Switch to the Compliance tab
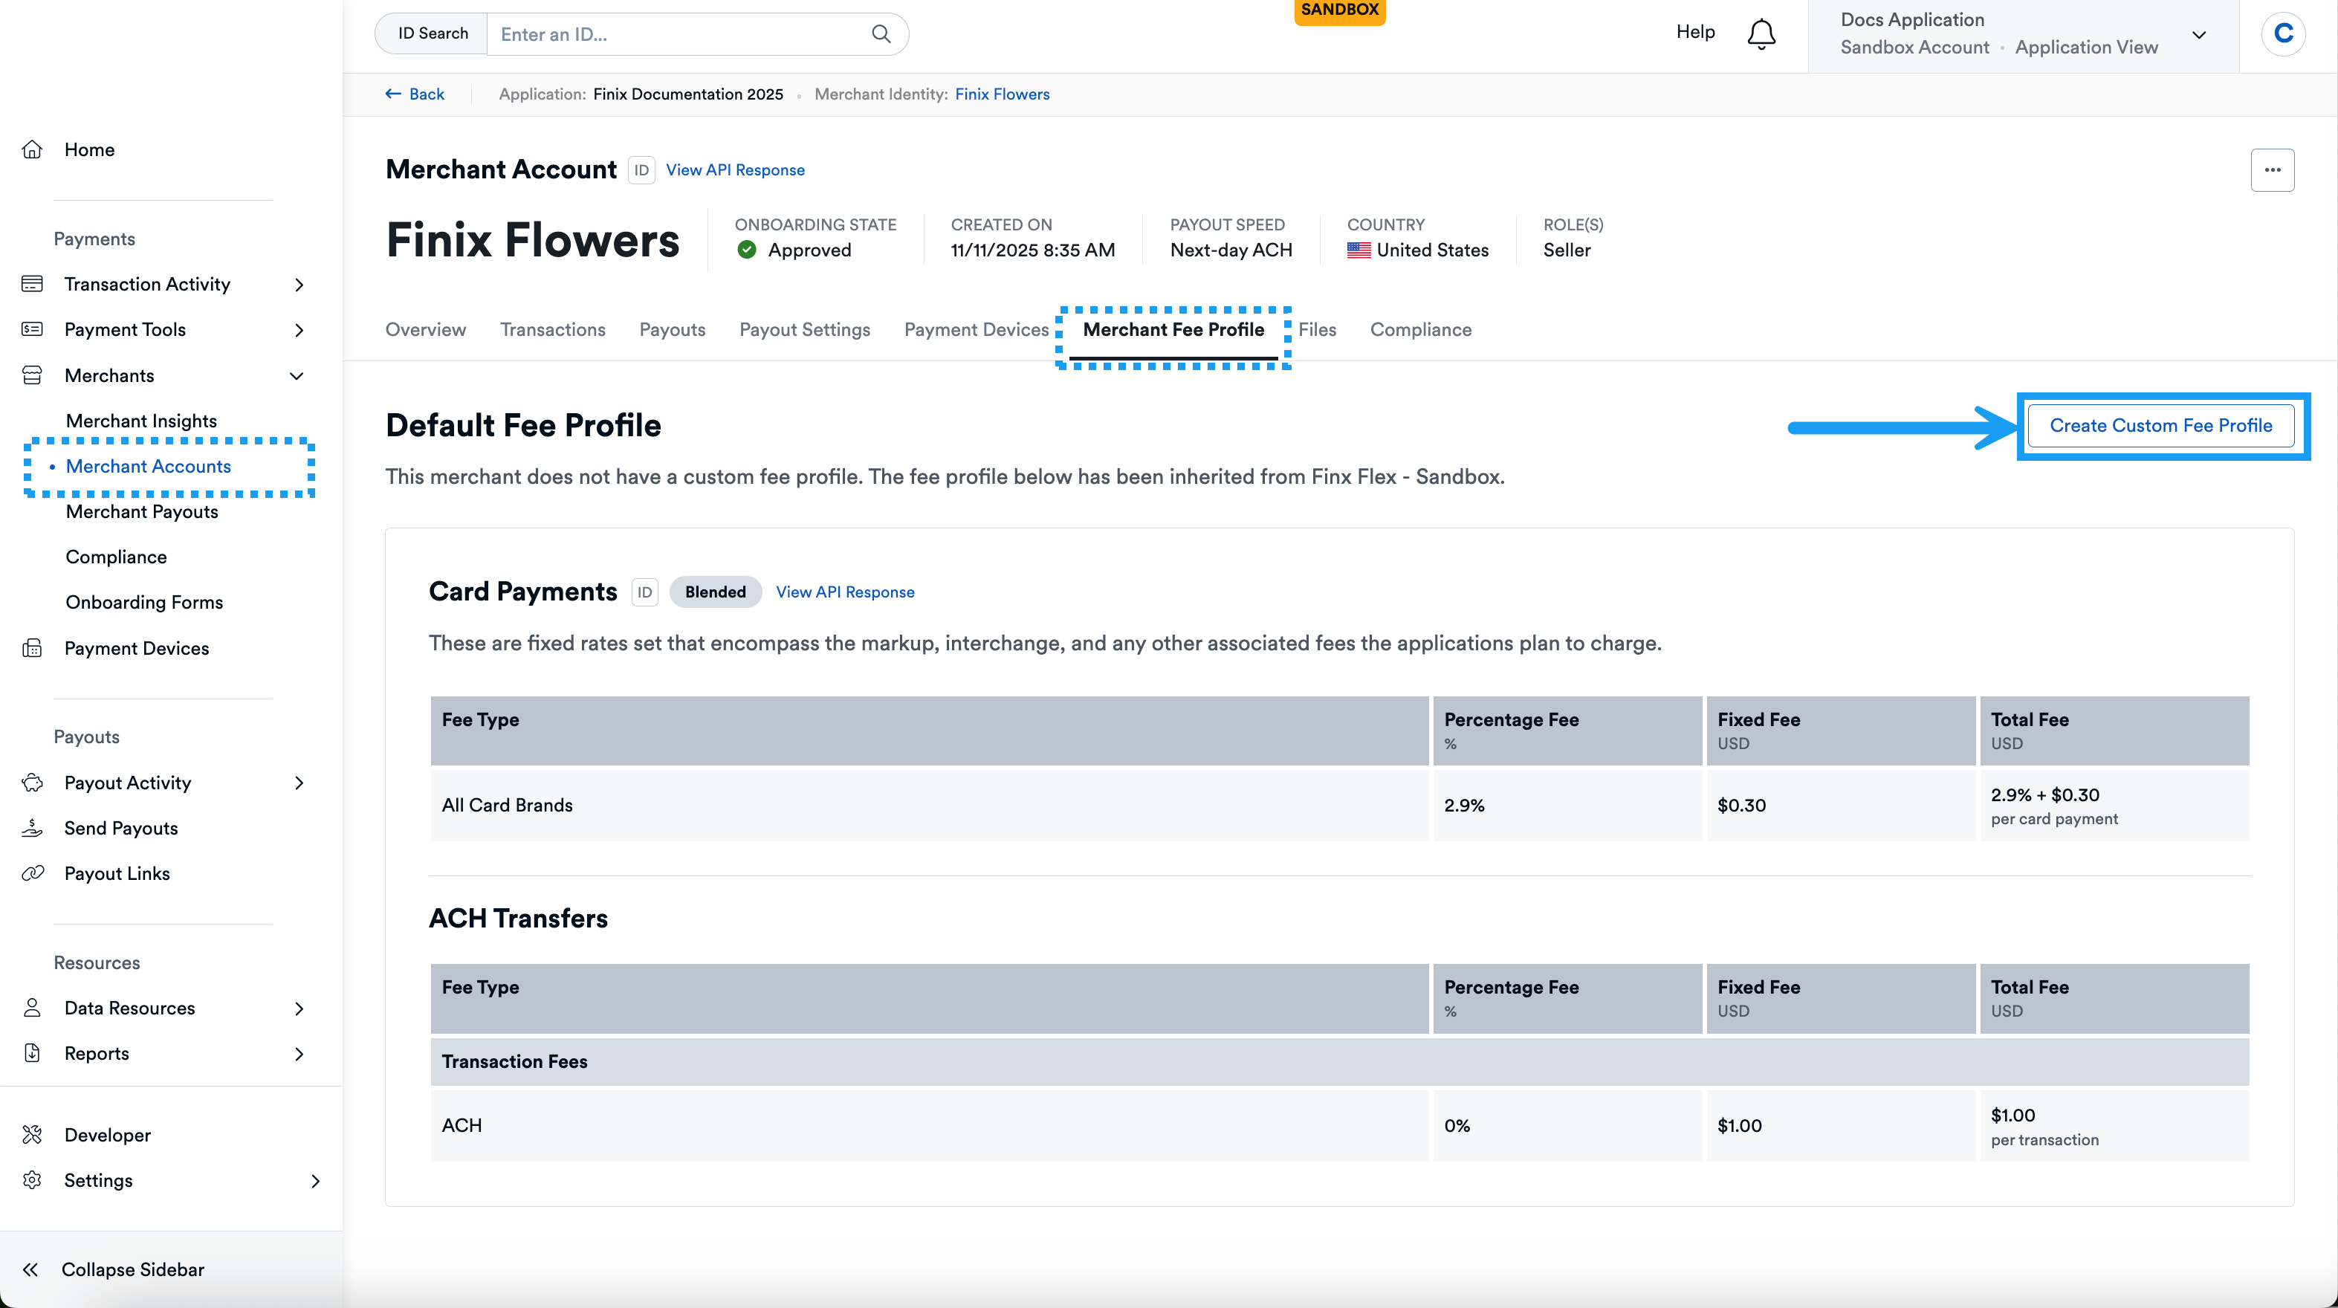The height and width of the screenshot is (1308, 2338). coord(1420,329)
